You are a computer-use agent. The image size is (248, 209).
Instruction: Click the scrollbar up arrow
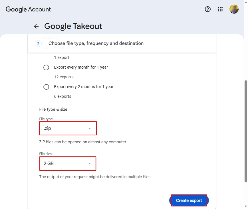246,2
